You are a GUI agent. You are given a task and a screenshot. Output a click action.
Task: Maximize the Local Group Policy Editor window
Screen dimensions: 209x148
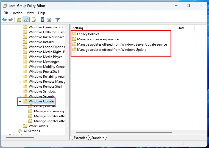tap(188, 5)
